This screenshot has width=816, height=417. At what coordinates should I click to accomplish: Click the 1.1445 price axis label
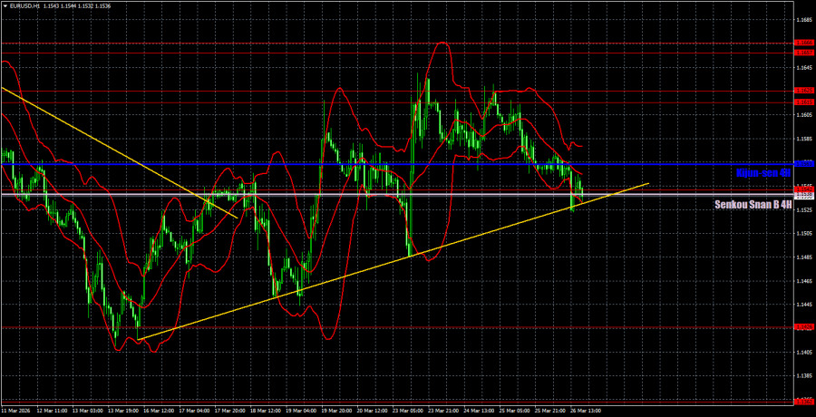802,305
